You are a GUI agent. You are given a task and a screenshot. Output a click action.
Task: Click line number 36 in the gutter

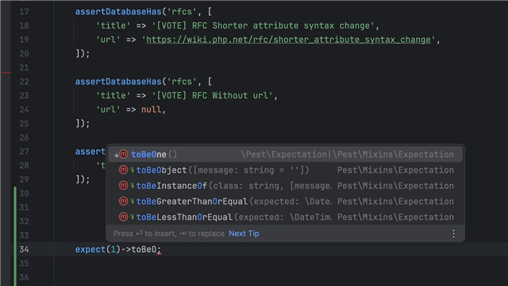(24, 277)
